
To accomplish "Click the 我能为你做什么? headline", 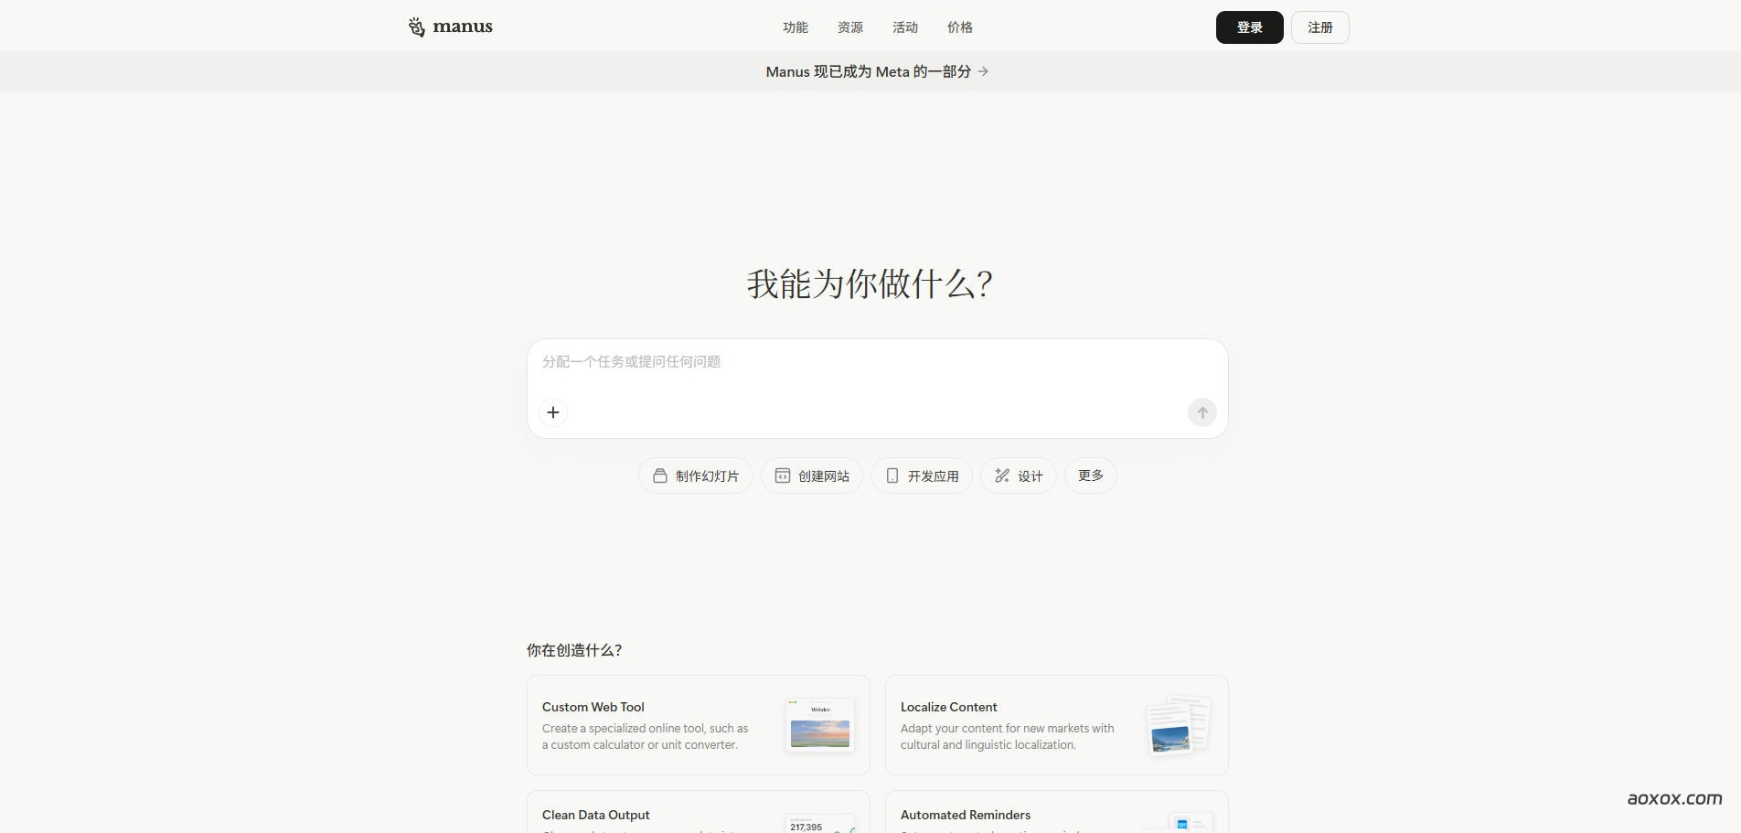I will (x=870, y=283).
